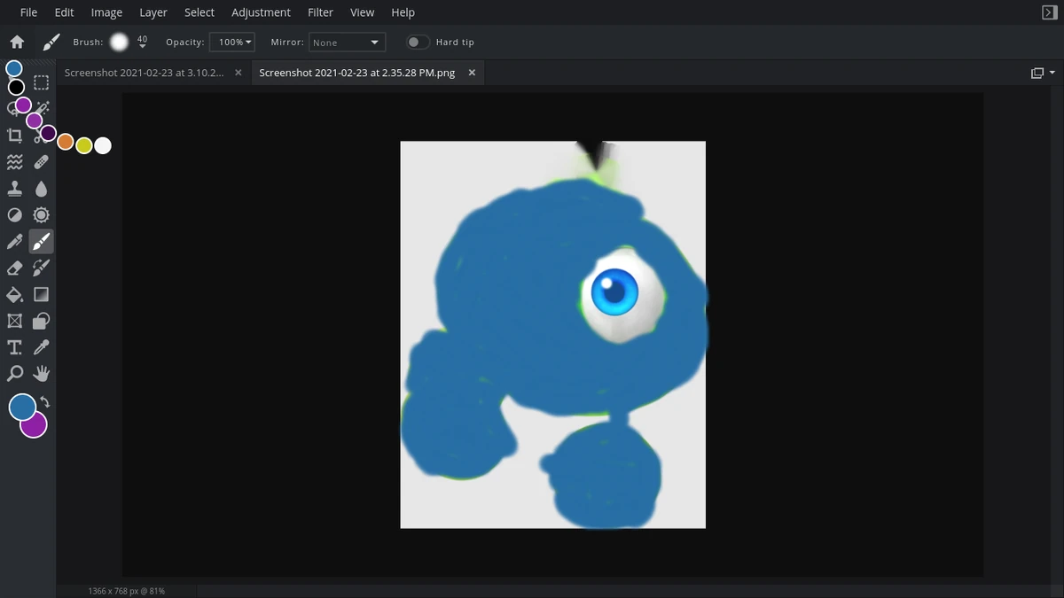Select the orange color swatch
This screenshot has width=1064, height=598.
[65, 141]
